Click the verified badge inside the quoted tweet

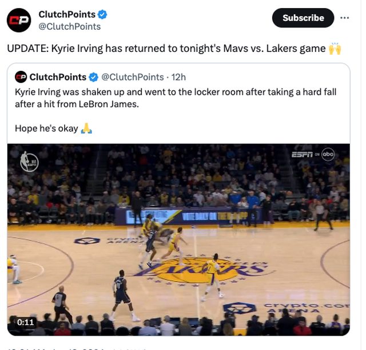tap(94, 77)
